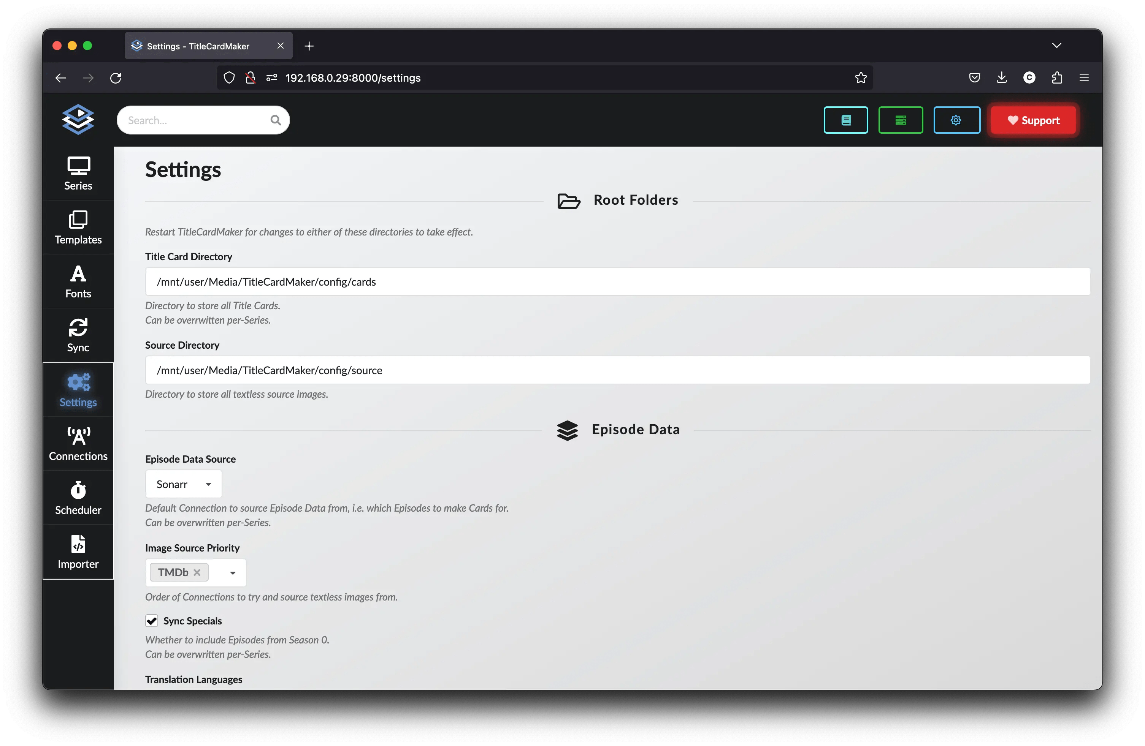Click the blue gear settings icon

point(956,120)
